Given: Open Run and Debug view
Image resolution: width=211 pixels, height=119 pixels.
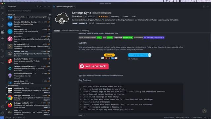Looking at the screenshot, I should coord(3,26).
